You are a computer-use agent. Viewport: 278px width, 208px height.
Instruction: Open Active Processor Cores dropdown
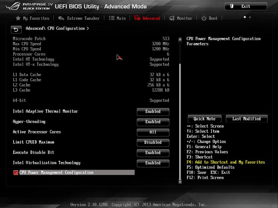[153, 132]
